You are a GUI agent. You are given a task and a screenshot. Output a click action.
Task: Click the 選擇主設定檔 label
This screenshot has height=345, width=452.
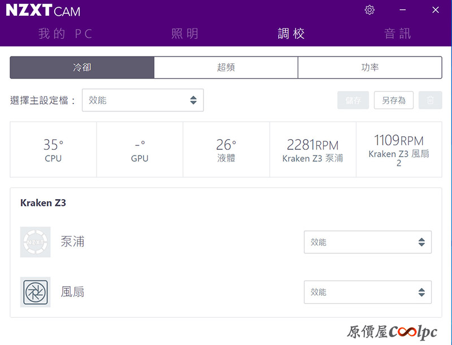coord(42,100)
